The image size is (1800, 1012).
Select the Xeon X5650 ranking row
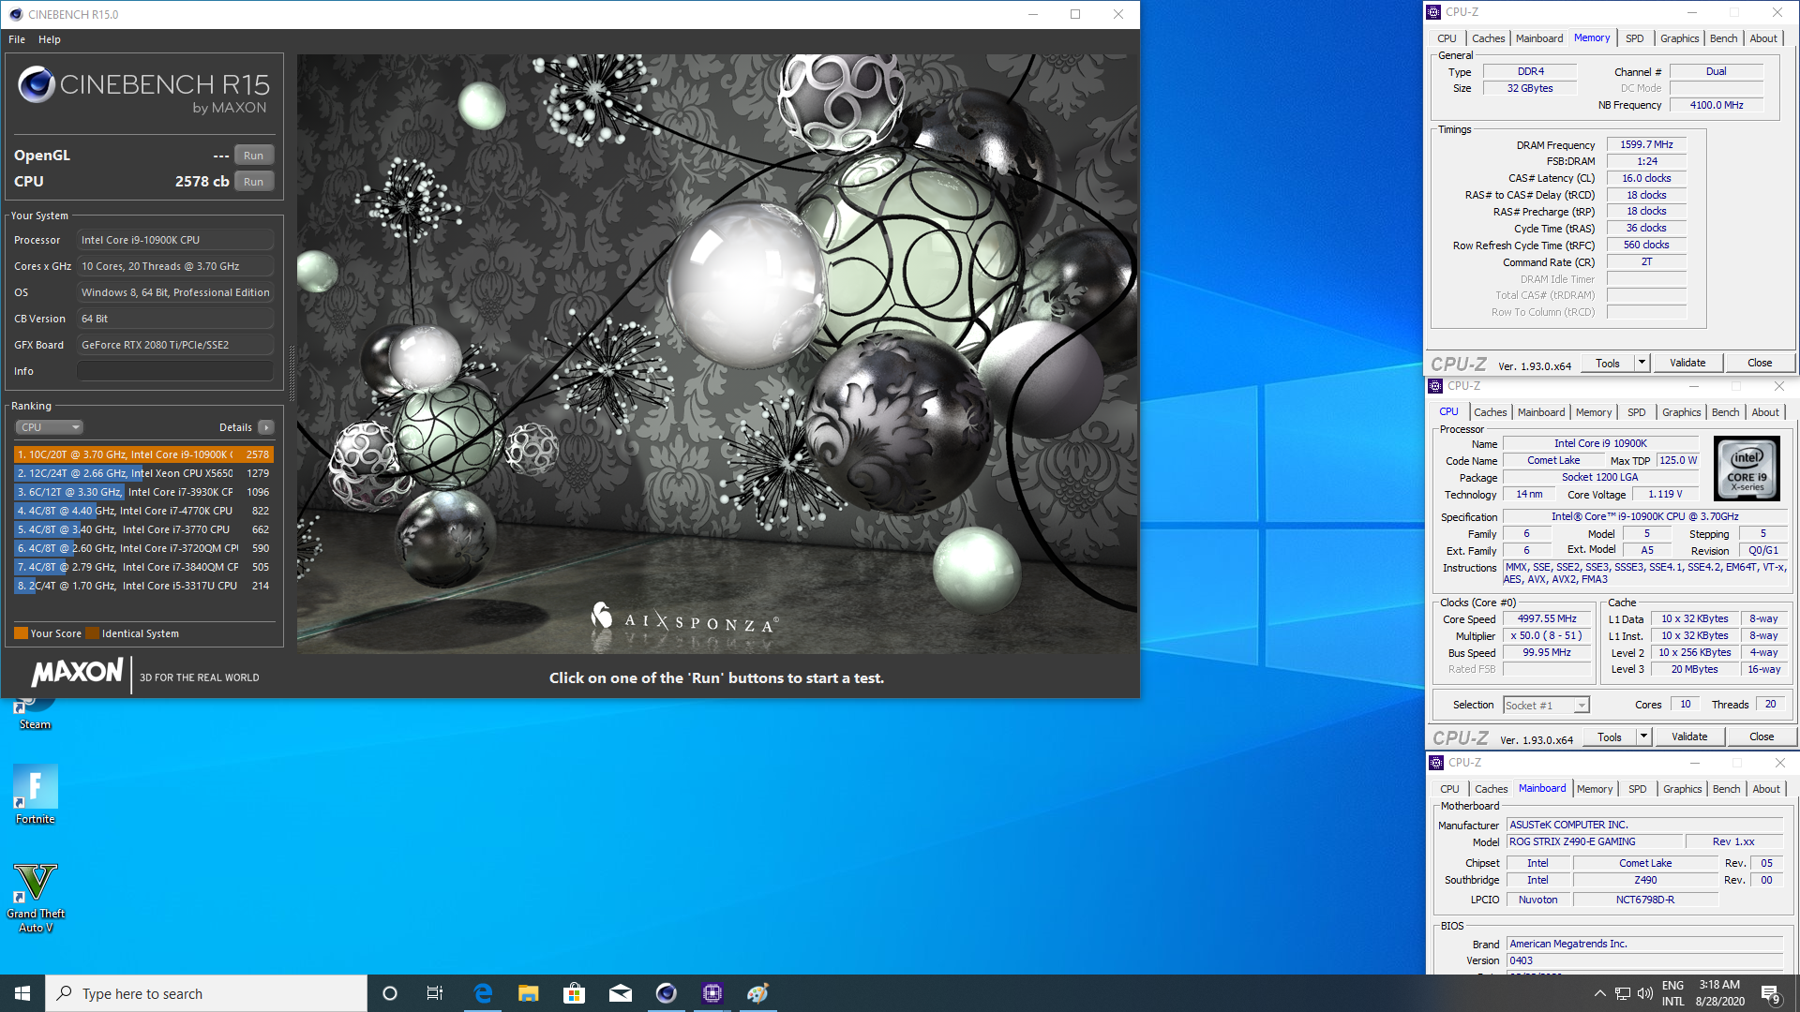(x=143, y=473)
